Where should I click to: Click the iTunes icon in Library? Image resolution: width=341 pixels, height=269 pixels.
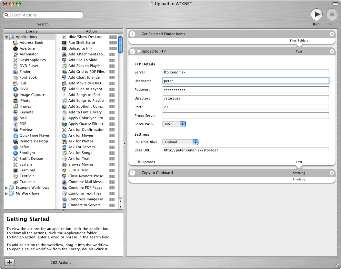click(15, 106)
